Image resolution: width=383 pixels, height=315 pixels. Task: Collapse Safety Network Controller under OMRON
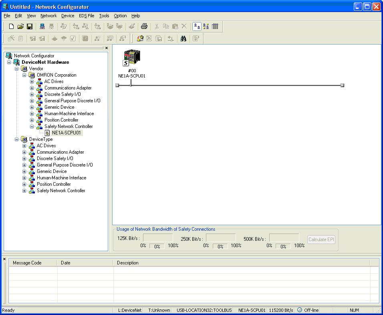(32, 126)
